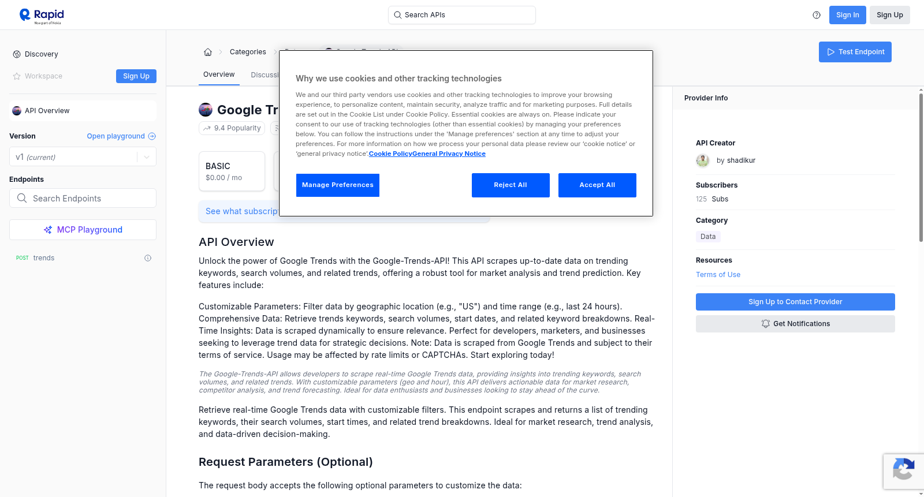Click the magnifier icon in Search APIs
The height and width of the screenshot is (497, 924).
pyautogui.click(x=398, y=15)
